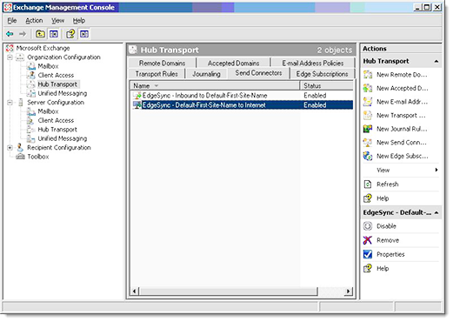Viewport: 453px width, 322px height.
Task: Click the Refresh icon in Actions pane
Action: pyautogui.click(x=368, y=184)
